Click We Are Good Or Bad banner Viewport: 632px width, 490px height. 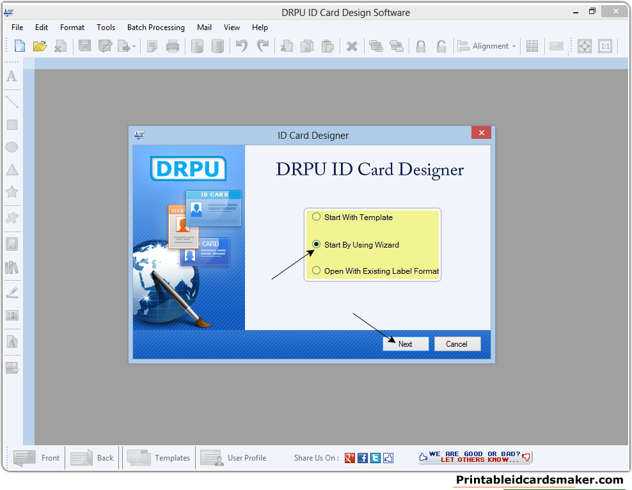(475, 457)
